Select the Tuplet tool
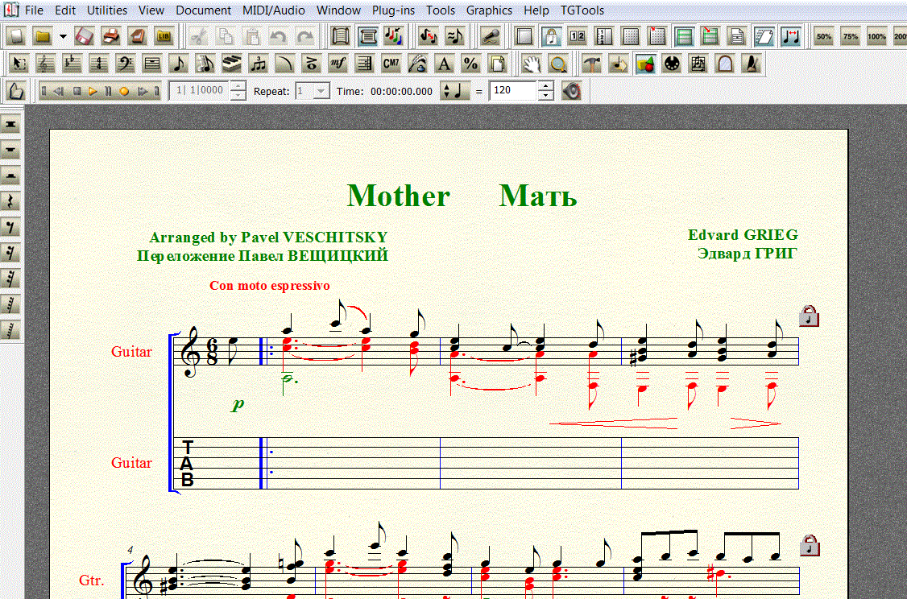Image resolution: width=907 pixels, height=599 pixels. coord(259,63)
